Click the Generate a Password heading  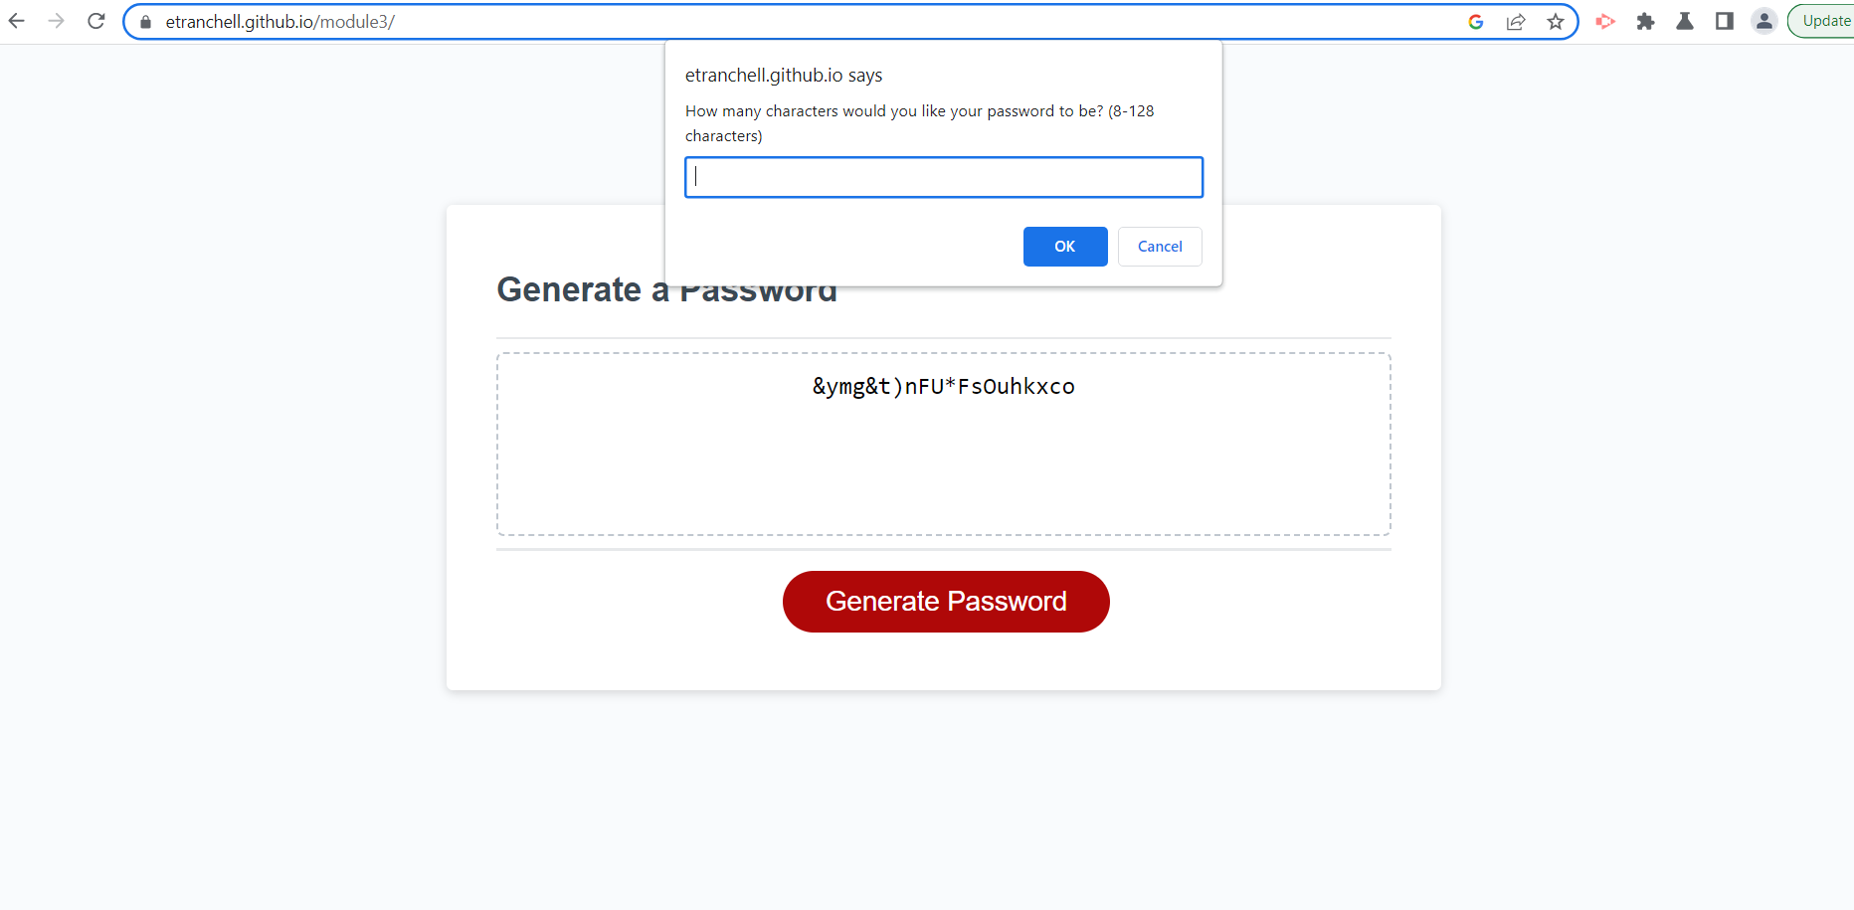click(x=666, y=289)
